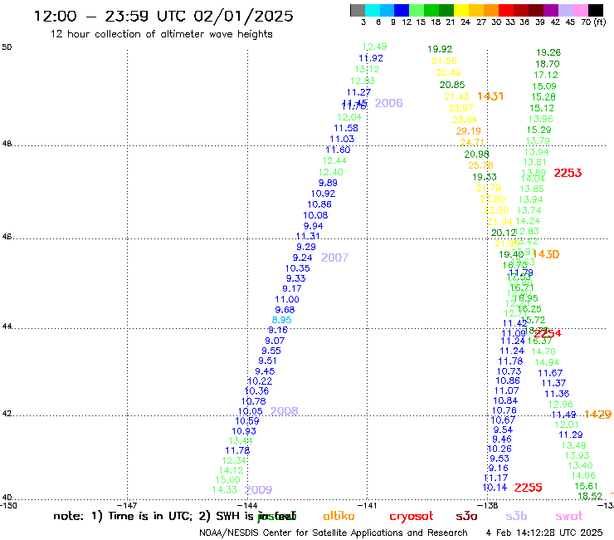
Task: Click the wave height value '9.89'
Action: tap(328, 183)
